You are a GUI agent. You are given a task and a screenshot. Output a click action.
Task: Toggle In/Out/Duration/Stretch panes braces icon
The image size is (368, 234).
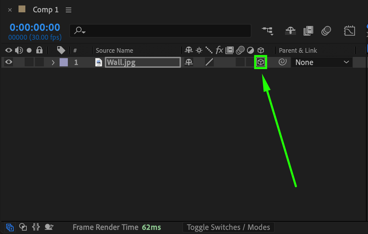36,227
